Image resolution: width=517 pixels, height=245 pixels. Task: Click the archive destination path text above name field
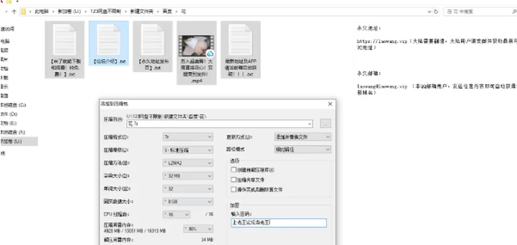[x=167, y=117]
